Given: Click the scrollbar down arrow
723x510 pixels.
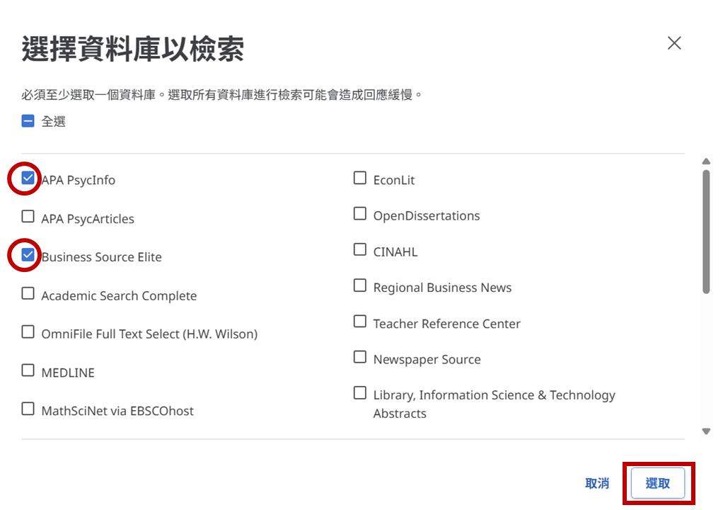Looking at the screenshot, I should (705, 431).
